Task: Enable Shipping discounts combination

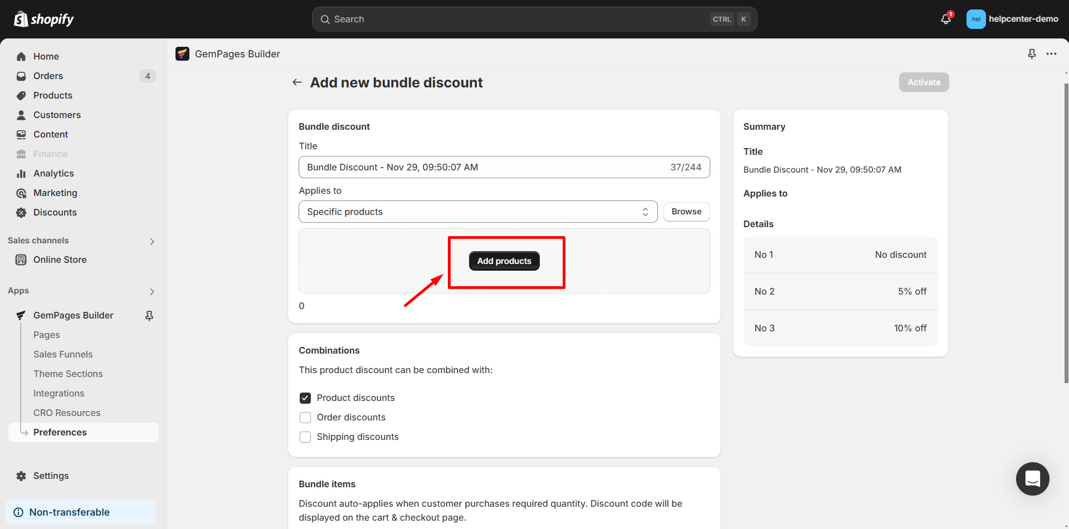Action: pos(305,437)
